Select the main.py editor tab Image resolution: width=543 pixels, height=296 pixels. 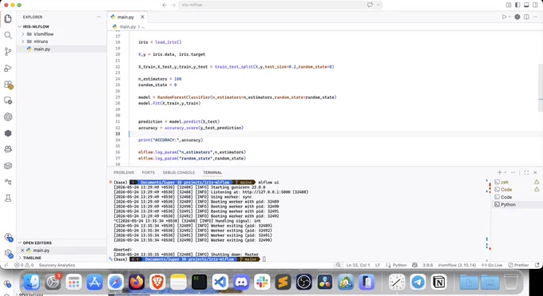pyautogui.click(x=125, y=17)
